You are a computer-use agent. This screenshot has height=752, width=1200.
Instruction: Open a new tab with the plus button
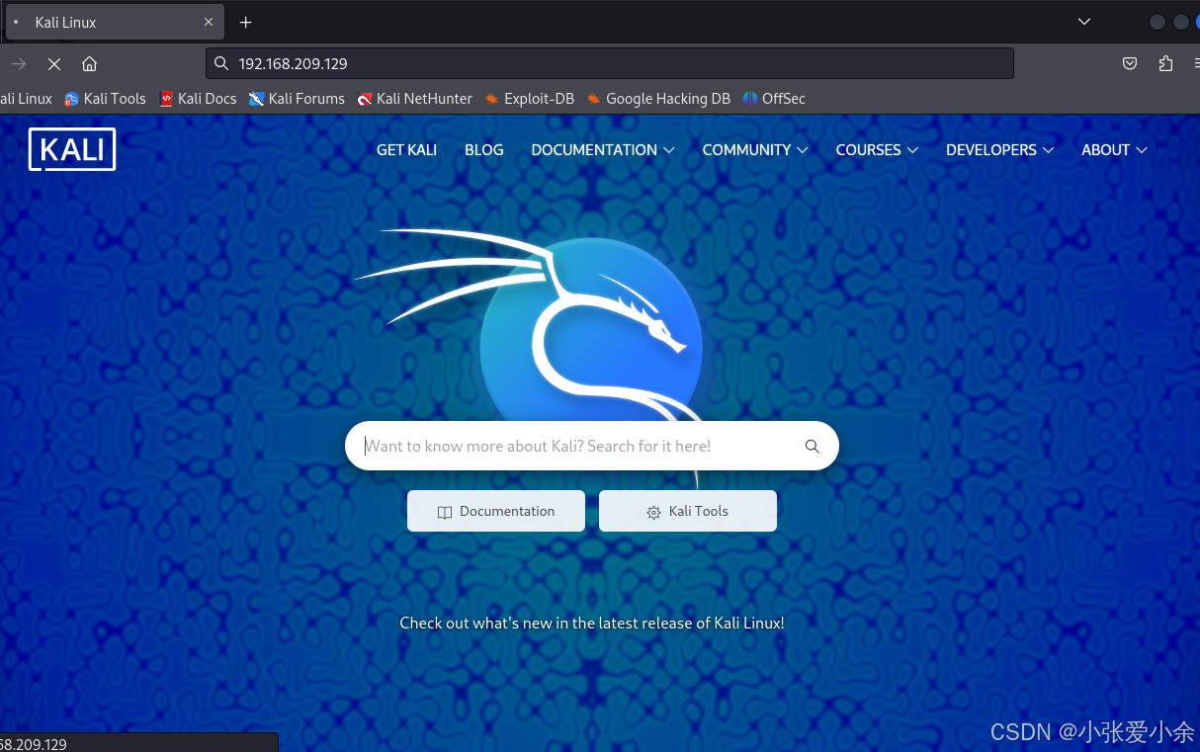246,22
